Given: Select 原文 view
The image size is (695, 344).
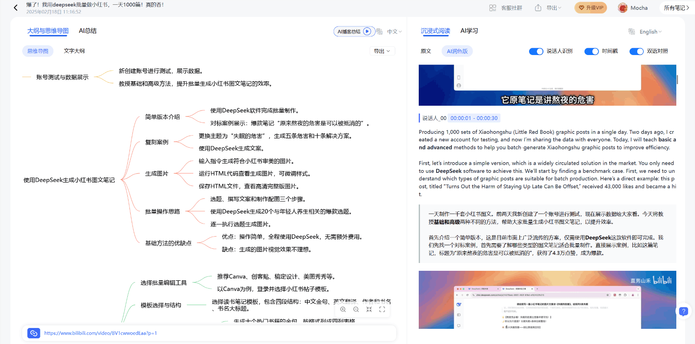Looking at the screenshot, I should (x=426, y=51).
